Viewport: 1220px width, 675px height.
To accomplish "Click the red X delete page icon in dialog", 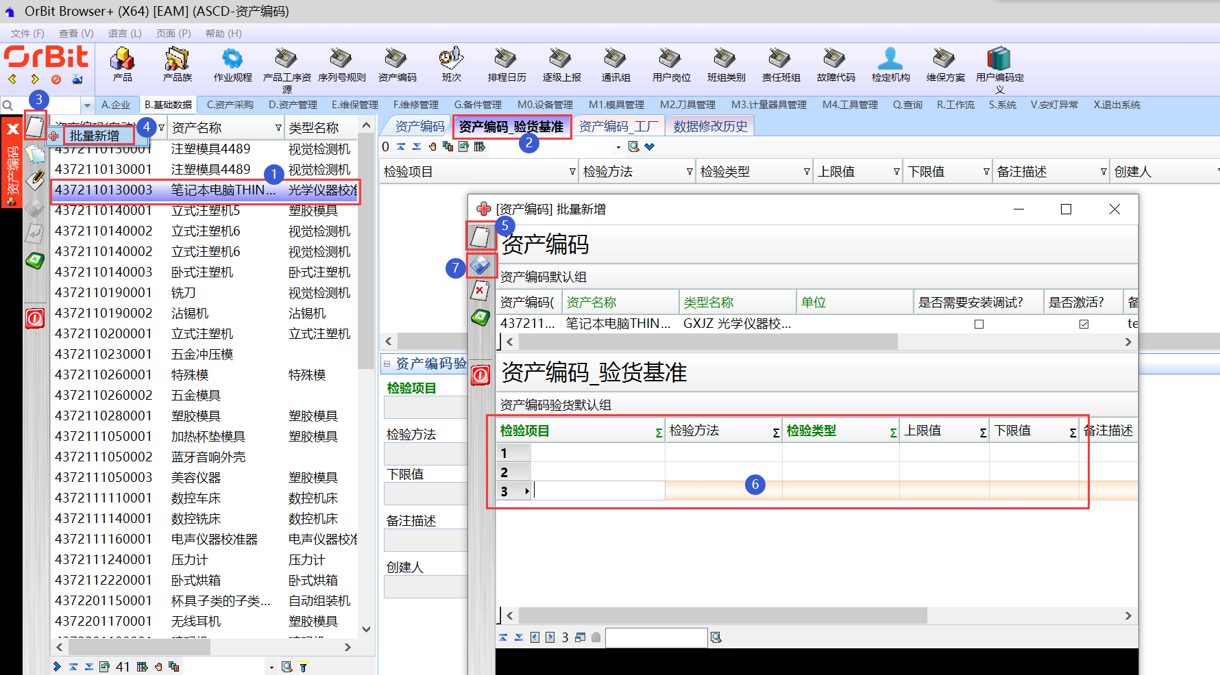I will click(480, 291).
